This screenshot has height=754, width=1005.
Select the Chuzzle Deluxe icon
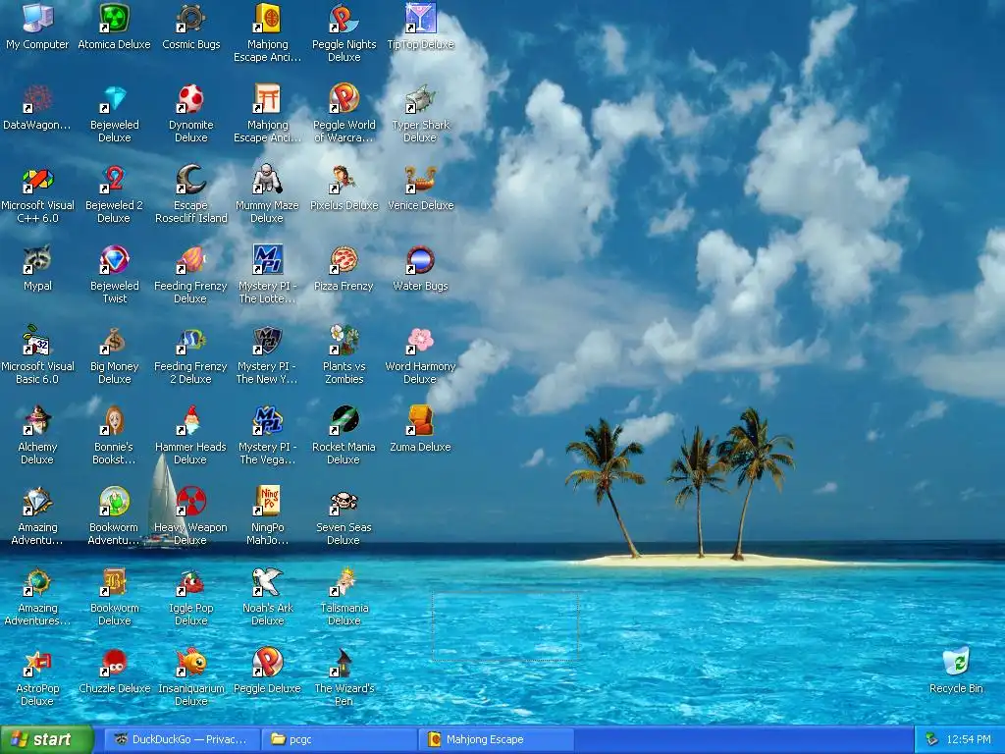pyautogui.click(x=114, y=663)
